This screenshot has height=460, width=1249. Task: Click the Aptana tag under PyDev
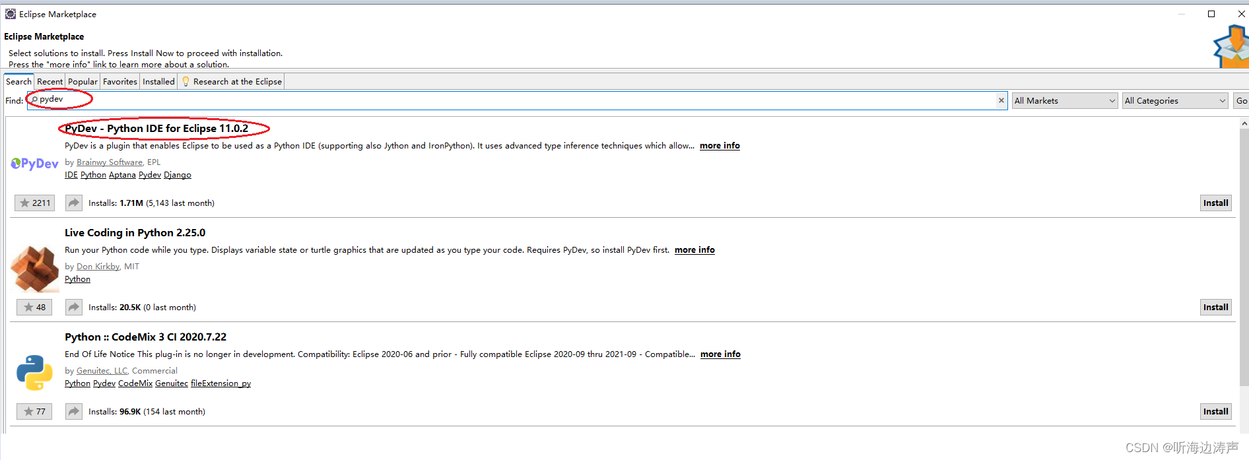point(122,175)
